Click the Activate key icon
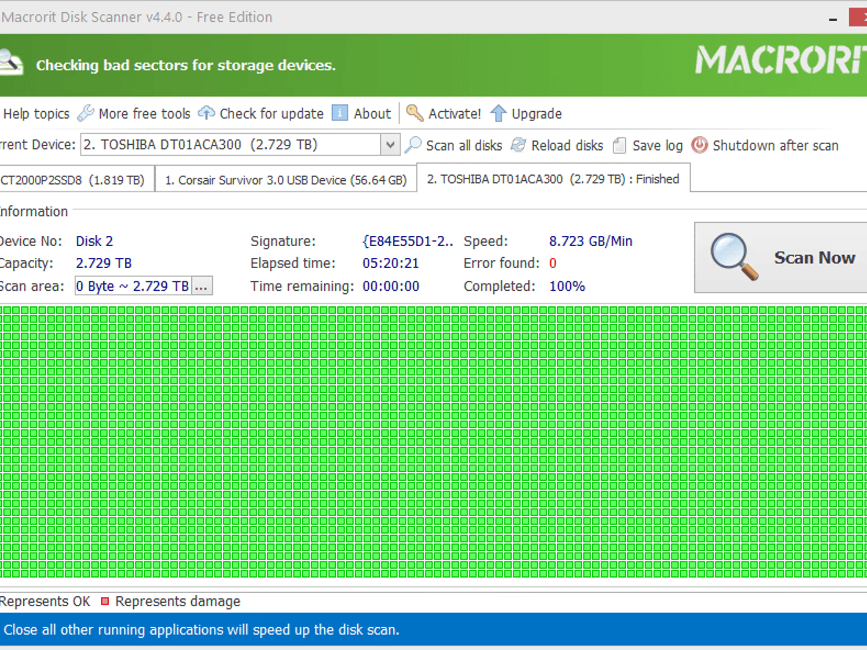This screenshot has width=867, height=650. click(414, 113)
